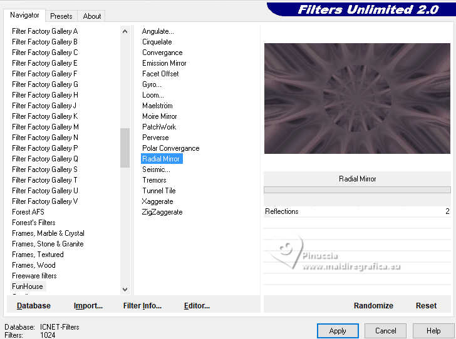
Task: Choose the Xaggerate filter
Action: (x=157, y=201)
